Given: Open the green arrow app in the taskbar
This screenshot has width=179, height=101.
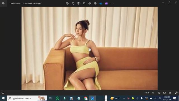Looking at the screenshot, I should (65, 98).
